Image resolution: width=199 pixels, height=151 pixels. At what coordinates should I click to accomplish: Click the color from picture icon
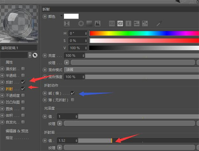[x=98, y=24]
